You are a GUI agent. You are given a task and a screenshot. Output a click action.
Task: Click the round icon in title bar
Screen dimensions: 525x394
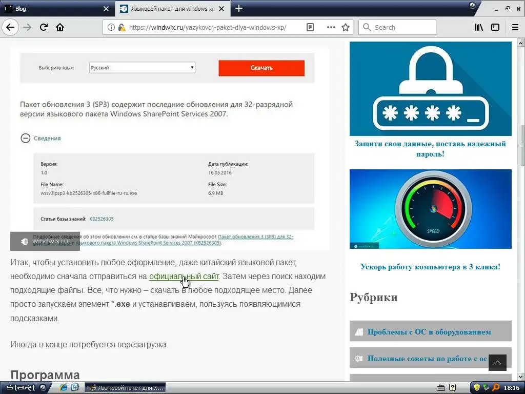pyautogui.click(x=472, y=5)
